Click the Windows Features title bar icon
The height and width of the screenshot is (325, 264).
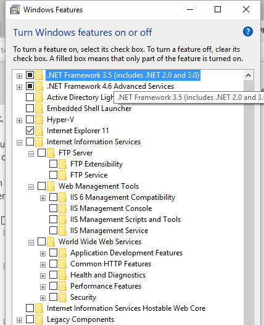[x=15, y=10]
